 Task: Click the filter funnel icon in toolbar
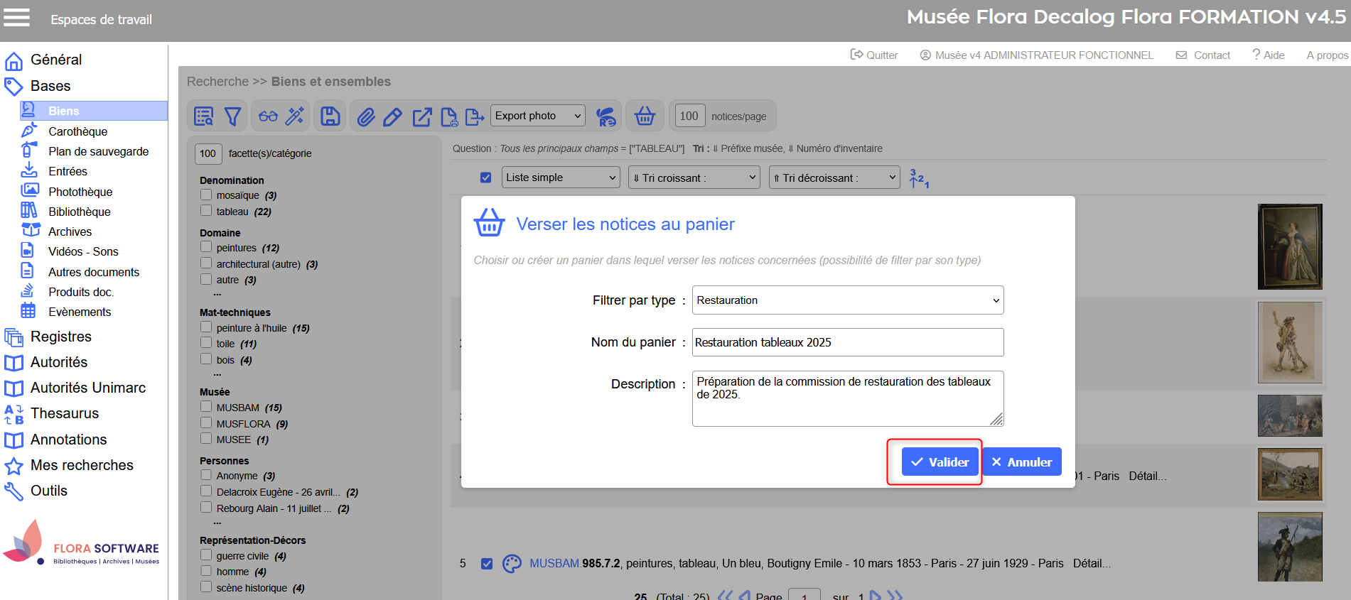[232, 116]
